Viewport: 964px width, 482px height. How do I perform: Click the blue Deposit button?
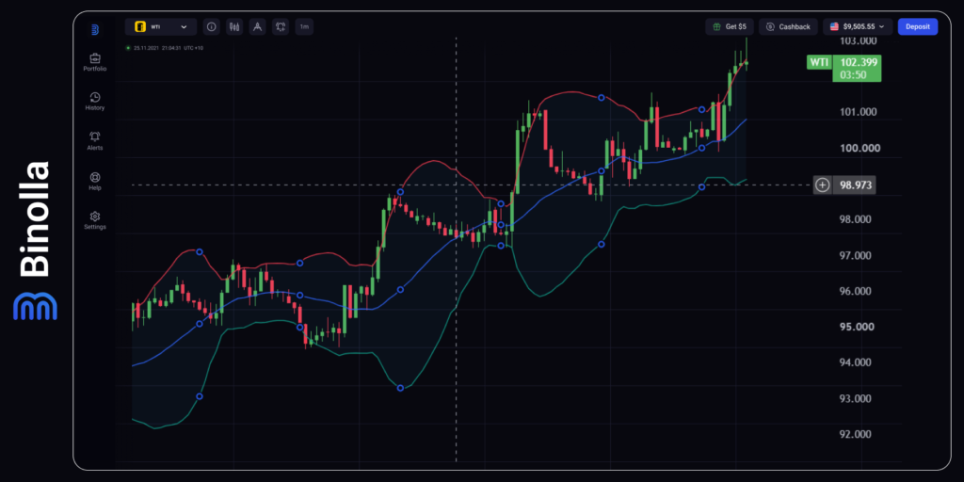click(918, 26)
